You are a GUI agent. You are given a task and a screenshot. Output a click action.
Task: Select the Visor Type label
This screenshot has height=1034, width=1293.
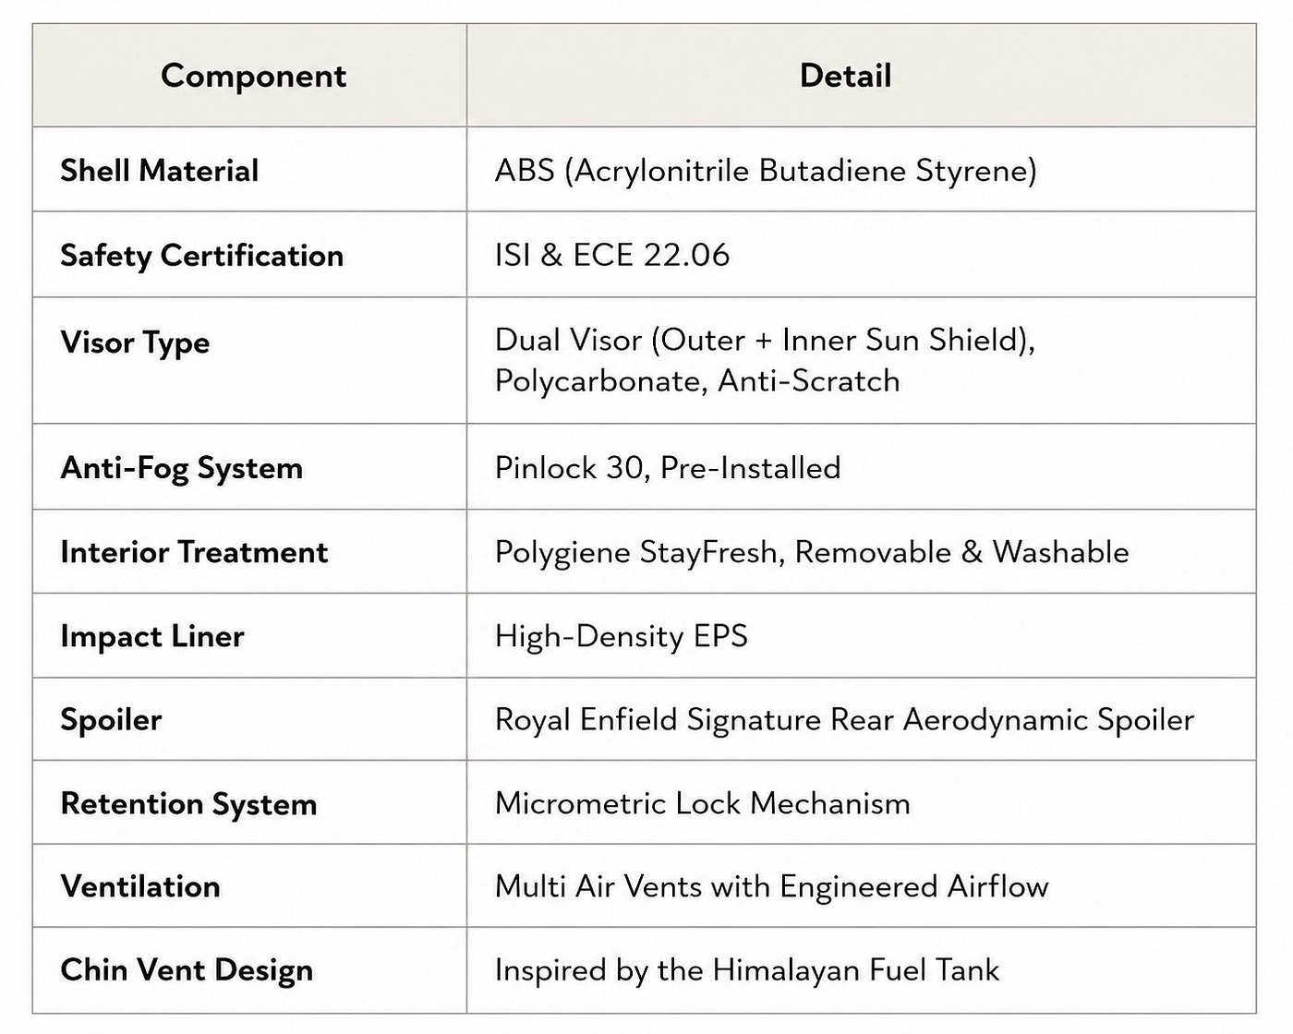click(x=136, y=343)
